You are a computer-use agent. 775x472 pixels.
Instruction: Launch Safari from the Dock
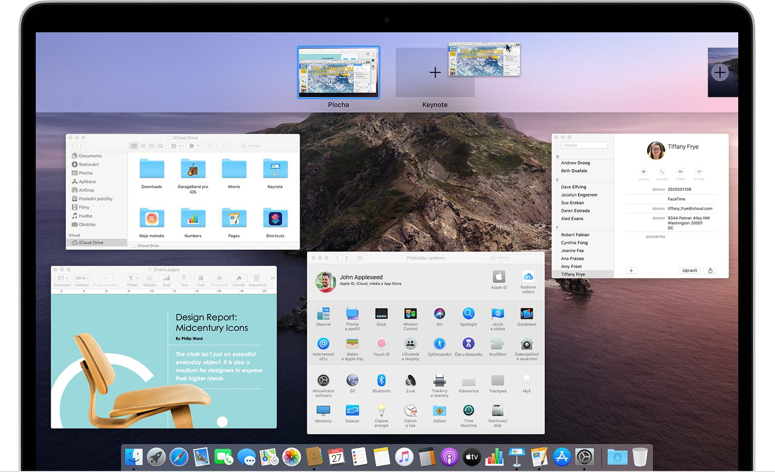click(179, 457)
